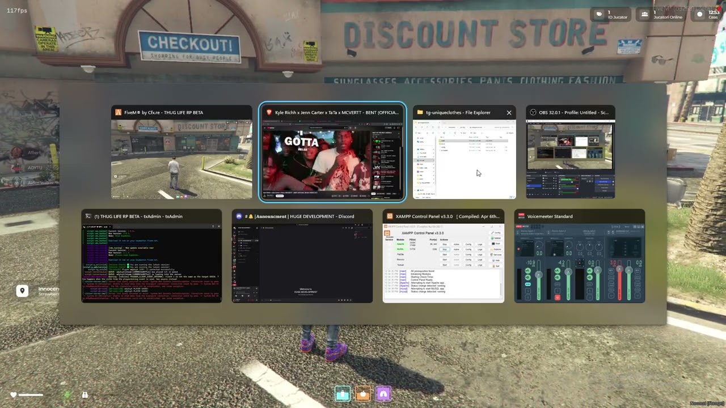Select the XAMPP Control Panel window thumbnail
This screenshot has height=408, width=726.
(x=444, y=256)
